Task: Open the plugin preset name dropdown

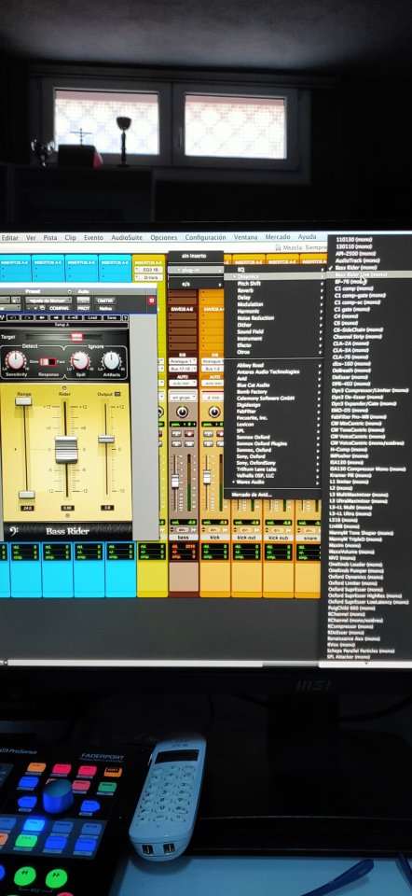Action: pyautogui.click(x=48, y=301)
